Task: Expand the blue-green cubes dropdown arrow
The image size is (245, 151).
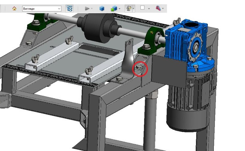Action: [x=120, y=9]
